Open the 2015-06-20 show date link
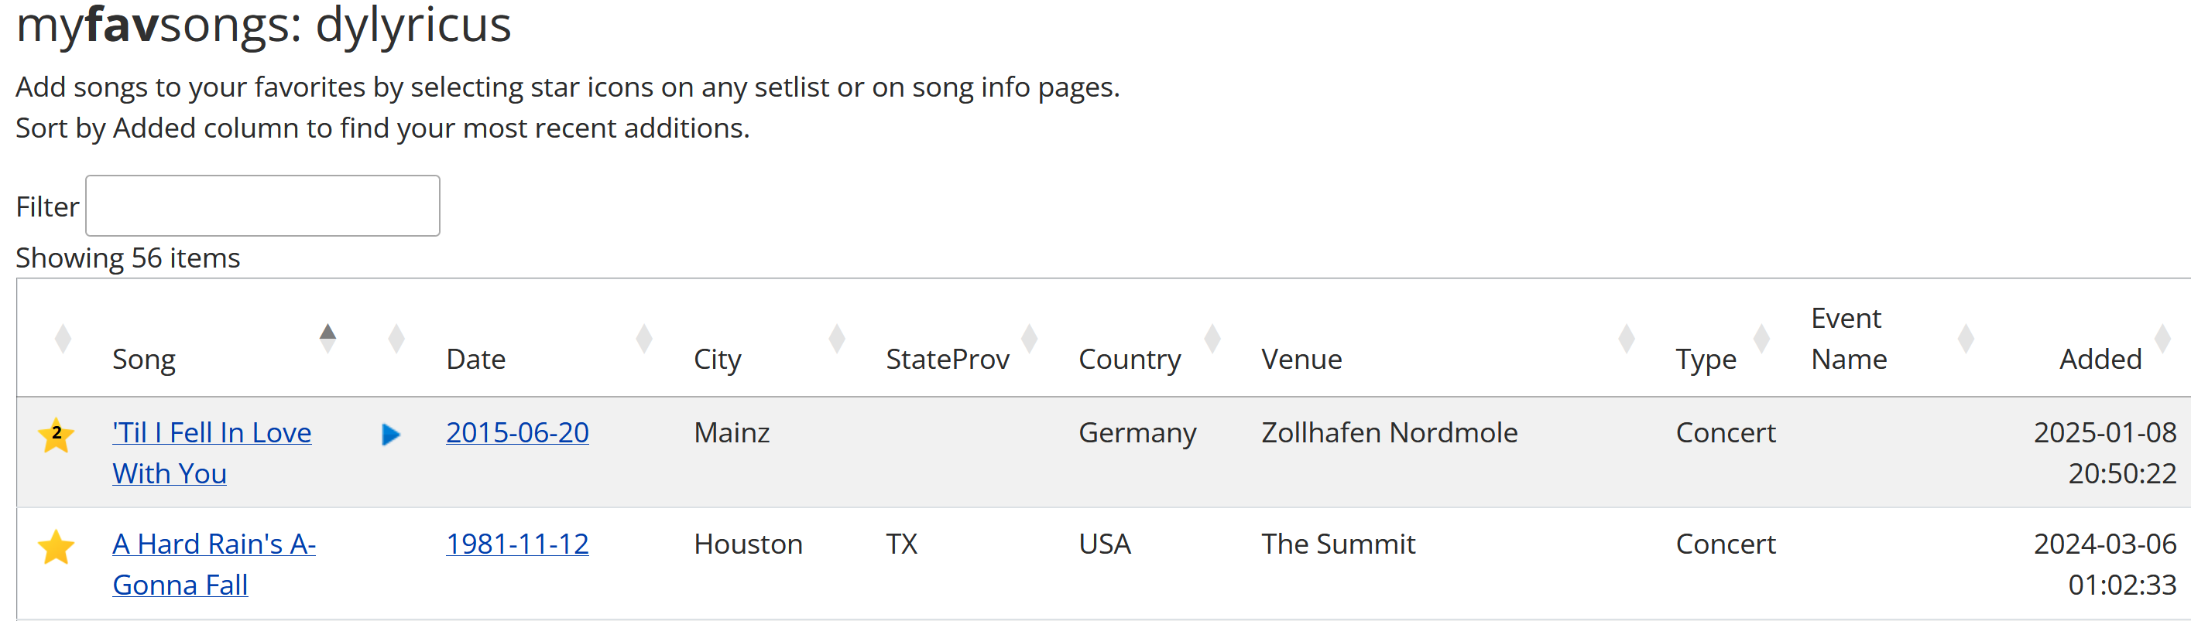Image resolution: width=2191 pixels, height=621 pixels. [x=517, y=433]
